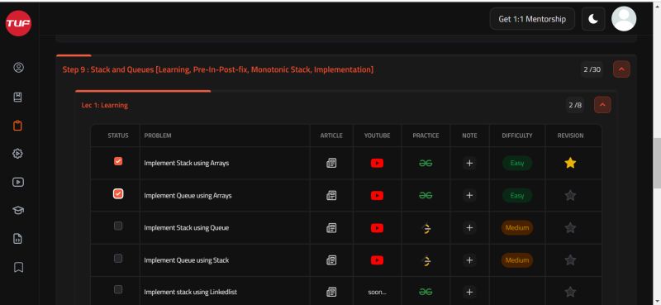
Task: Click the Get 1:1 Mentorship button
Action: (532, 19)
